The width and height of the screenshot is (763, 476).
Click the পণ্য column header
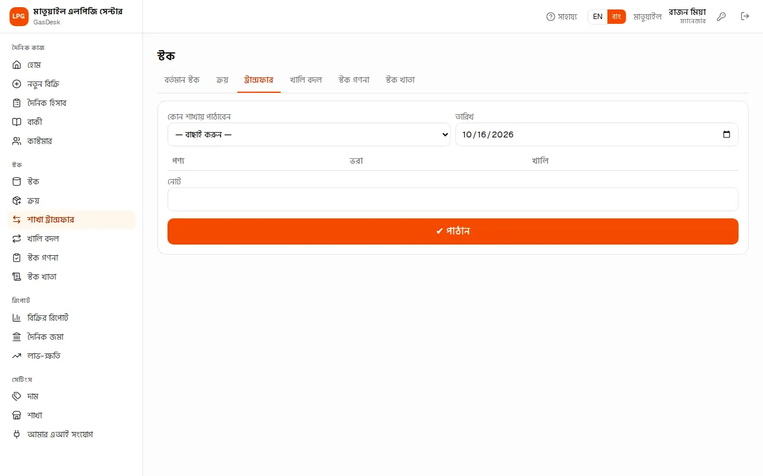(x=178, y=161)
